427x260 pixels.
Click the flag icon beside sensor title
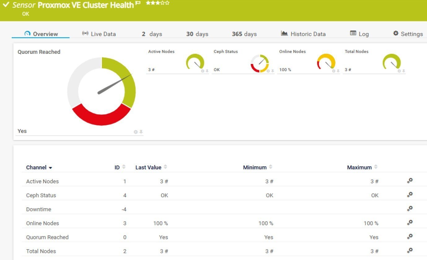click(x=138, y=3)
